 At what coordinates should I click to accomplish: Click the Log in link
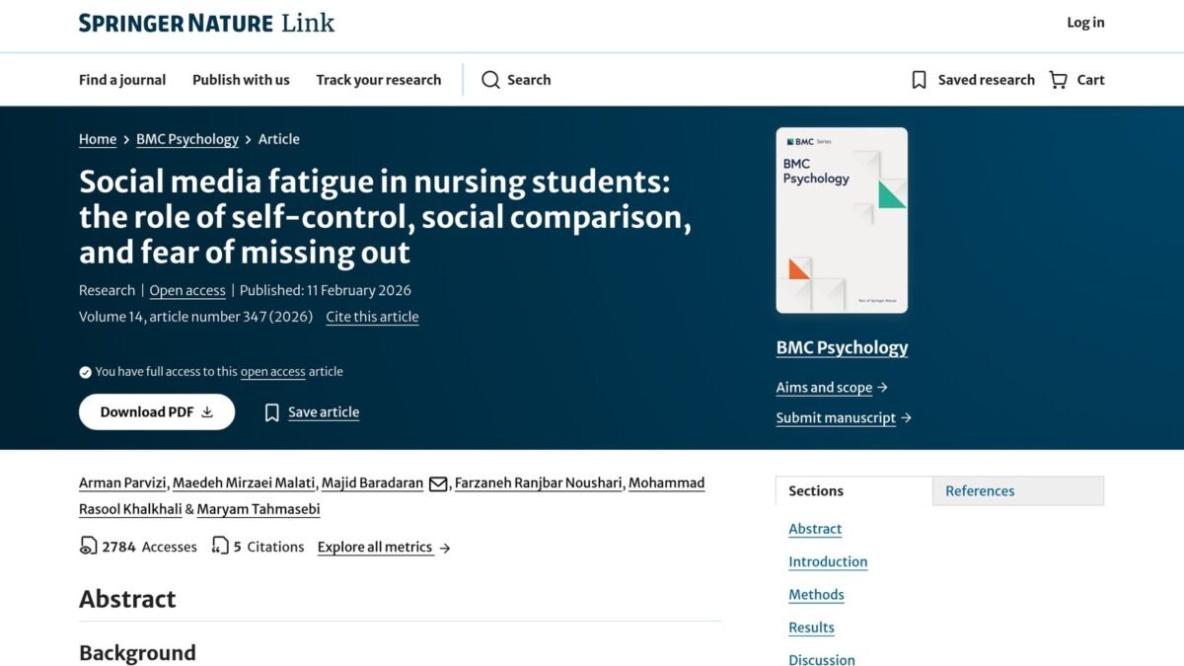(x=1085, y=23)
